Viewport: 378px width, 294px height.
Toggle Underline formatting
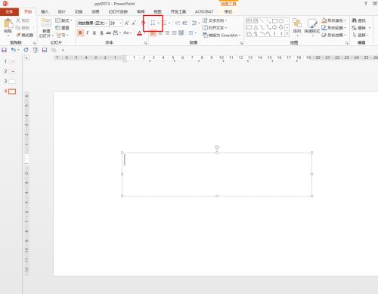tap(94, 32)
